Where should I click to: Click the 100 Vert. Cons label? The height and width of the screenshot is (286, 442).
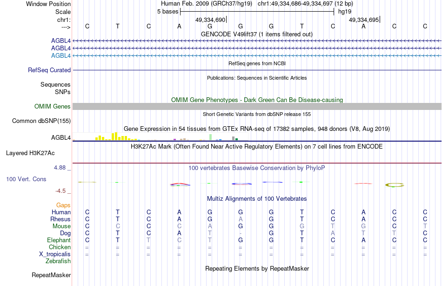point(26,179)
